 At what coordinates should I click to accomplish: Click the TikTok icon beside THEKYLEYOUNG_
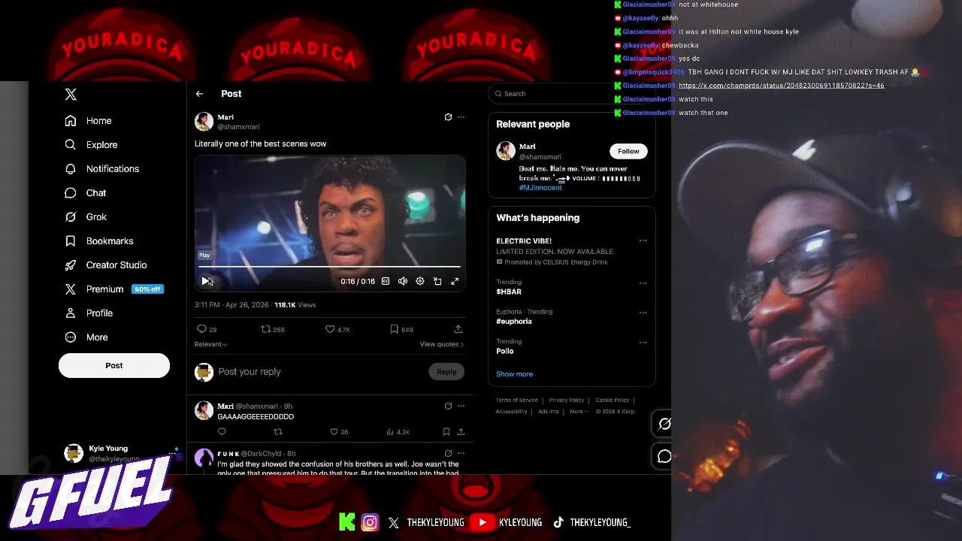pos(558,522)
